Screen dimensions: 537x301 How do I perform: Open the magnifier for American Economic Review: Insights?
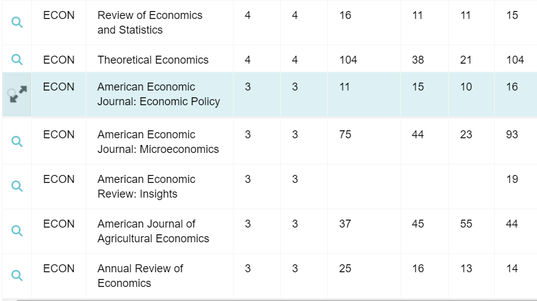(x=17, y=186)
